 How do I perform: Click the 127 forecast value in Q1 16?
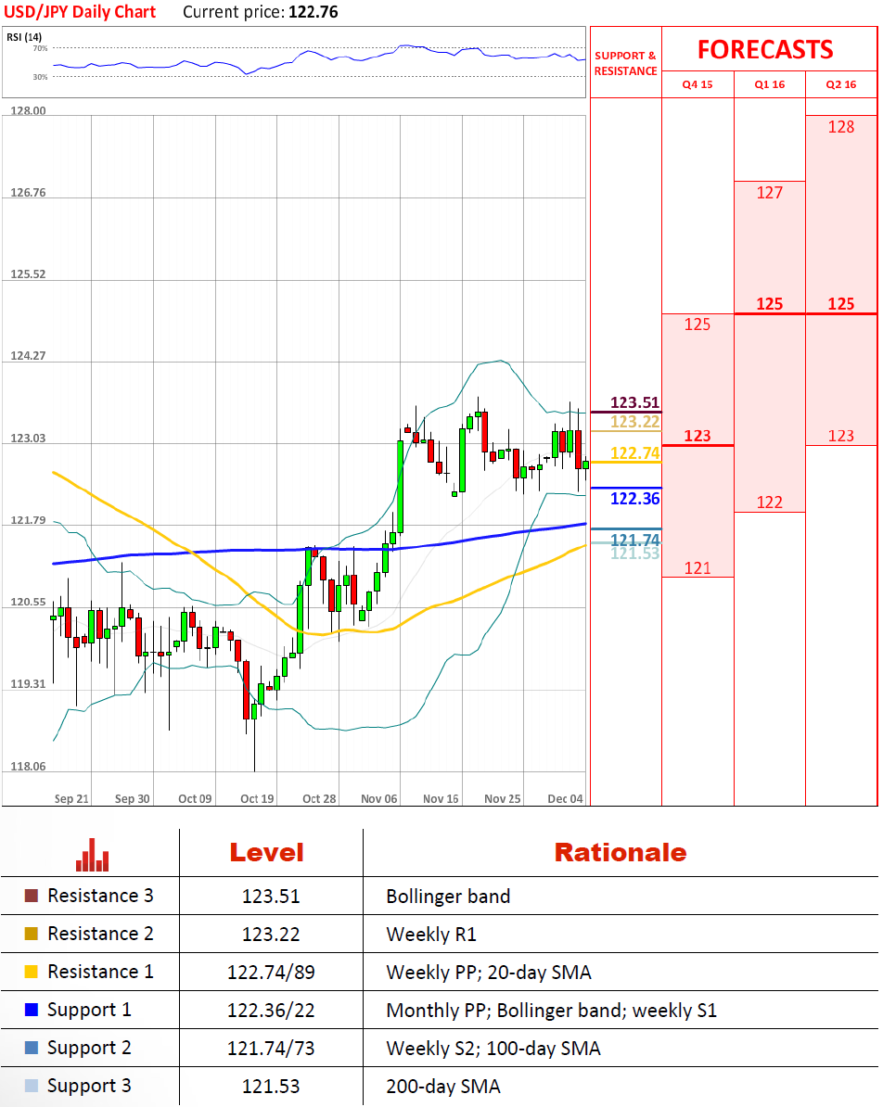[770, 193]
